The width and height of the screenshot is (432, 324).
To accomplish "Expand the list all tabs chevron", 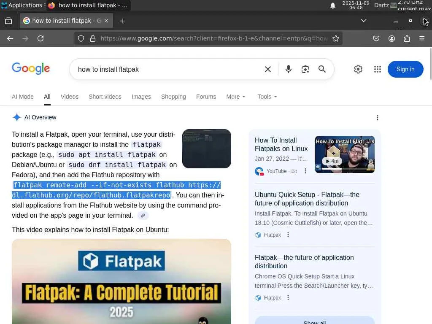I will point(364,21).
